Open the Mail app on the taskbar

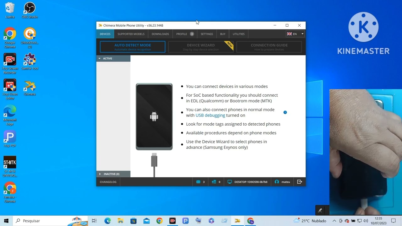146,221
